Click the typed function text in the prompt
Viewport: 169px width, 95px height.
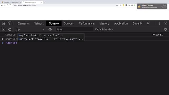pos(11,43)
